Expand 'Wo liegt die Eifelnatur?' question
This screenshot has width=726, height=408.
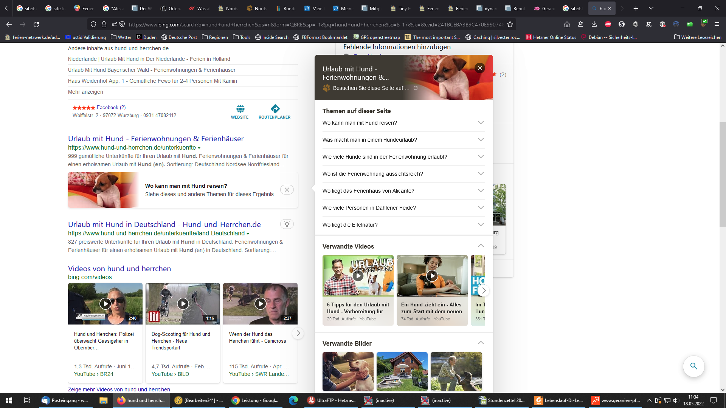click(x=481, y=225)
